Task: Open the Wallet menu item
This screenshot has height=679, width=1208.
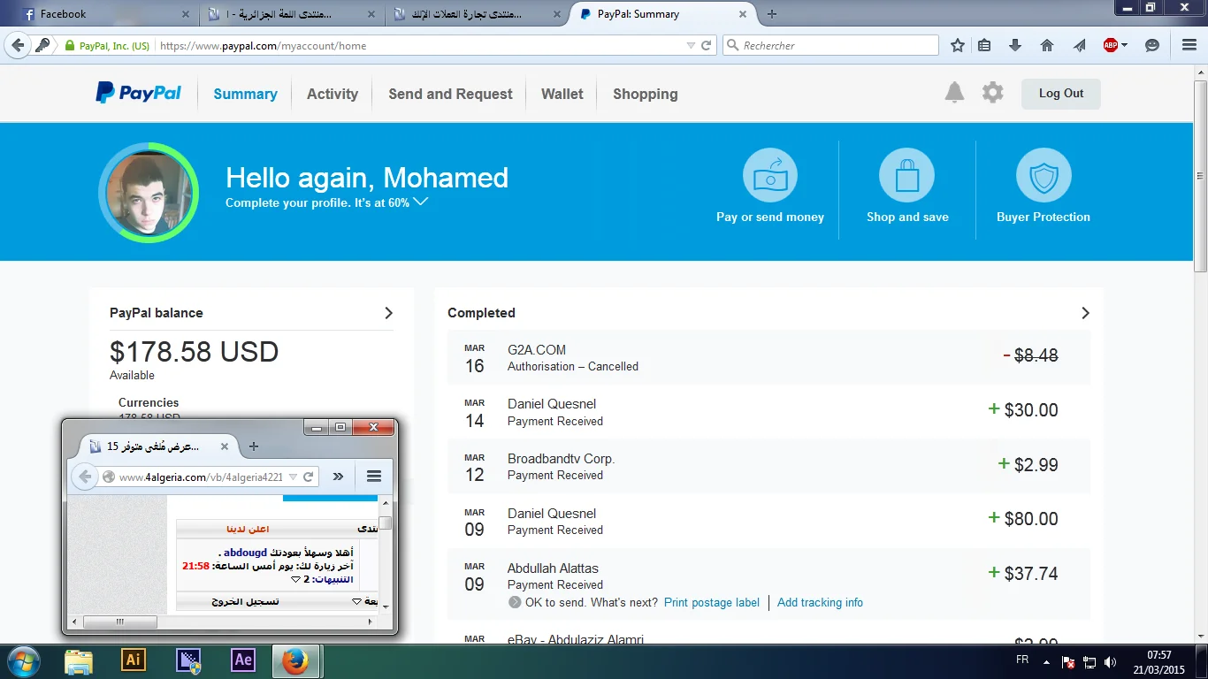Action: [562, 94]
